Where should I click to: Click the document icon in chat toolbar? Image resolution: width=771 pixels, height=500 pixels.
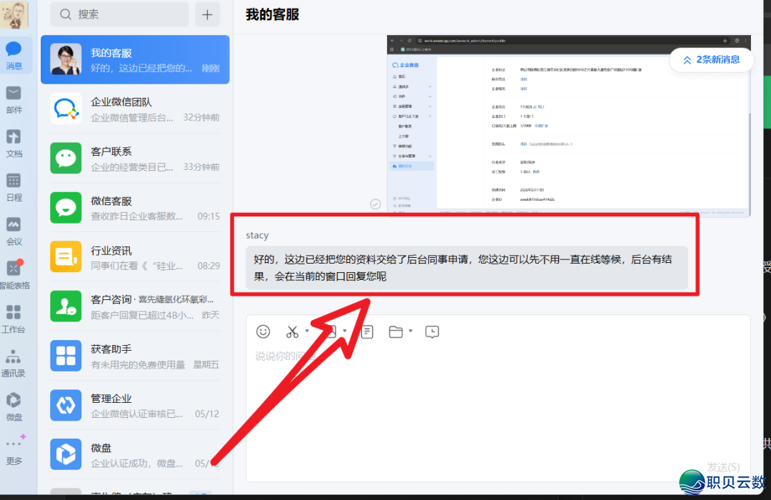tap(368, 331)
